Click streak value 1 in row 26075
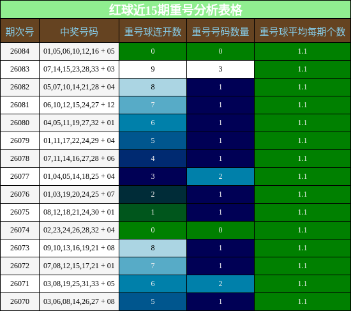Screen dimensions: 351x311 click(x=153, y=212)
